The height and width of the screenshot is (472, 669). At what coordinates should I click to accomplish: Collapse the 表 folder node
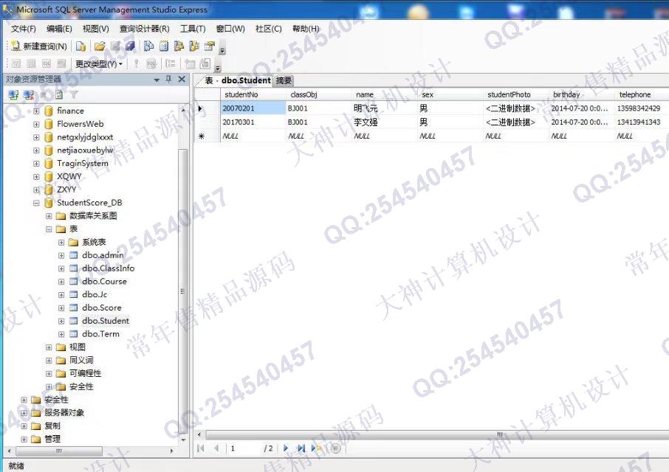(x=49, y=229)
